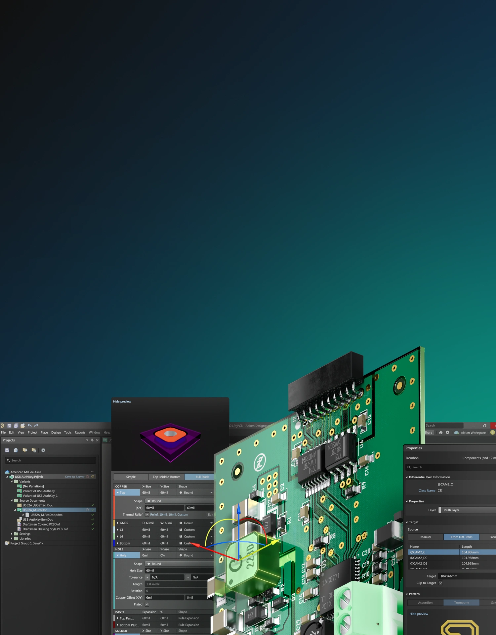Viewport: 496px width, 635px height.
Task: Click the Projects panel compile documents icon
Action: 16,450
